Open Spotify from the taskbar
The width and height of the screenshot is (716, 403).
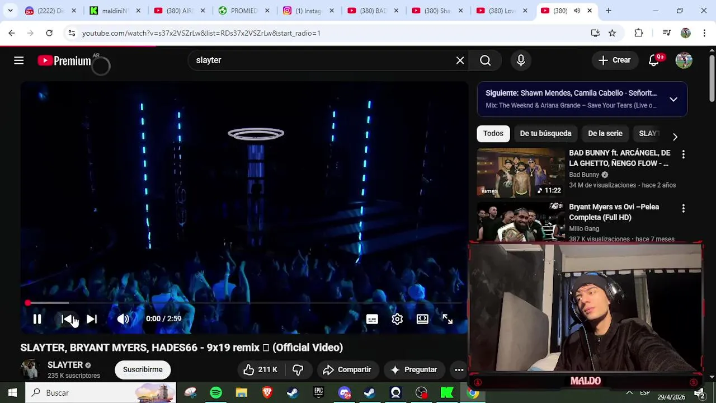[x=216, y=393]
